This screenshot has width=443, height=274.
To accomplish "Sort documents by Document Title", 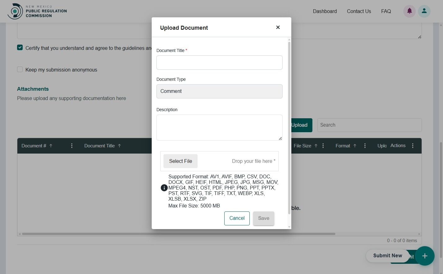I will tap(100, 146).
